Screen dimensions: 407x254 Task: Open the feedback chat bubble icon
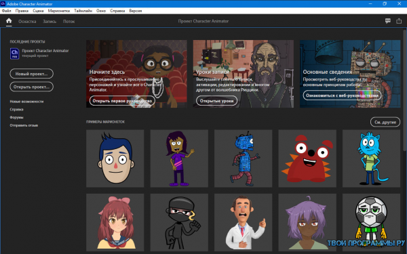point(388,21)
